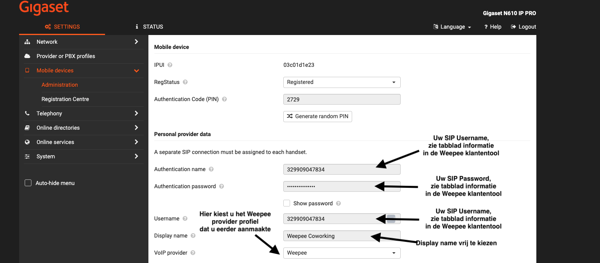
Task: Click the cloud icon for Provider profiles
Action: (27, 56)
